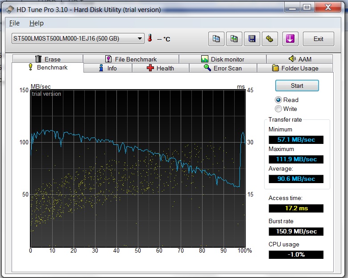
Task: Click the HD Tune title bar icon
Action: click(x=8, y=9)
